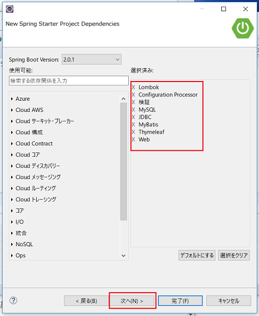The image size is (259, 316).
Task: Remove Web using its X icon
Action: pyautogui.click(x=133, y=140)
